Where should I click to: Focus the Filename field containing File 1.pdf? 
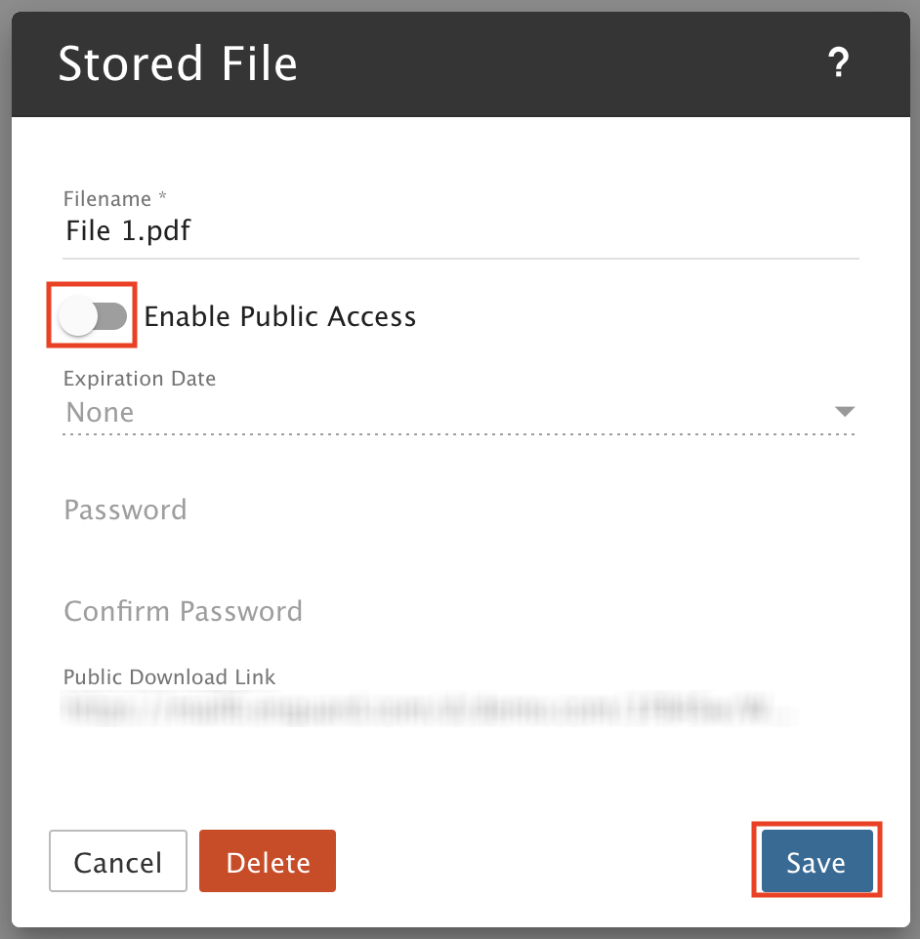point(460,231)
